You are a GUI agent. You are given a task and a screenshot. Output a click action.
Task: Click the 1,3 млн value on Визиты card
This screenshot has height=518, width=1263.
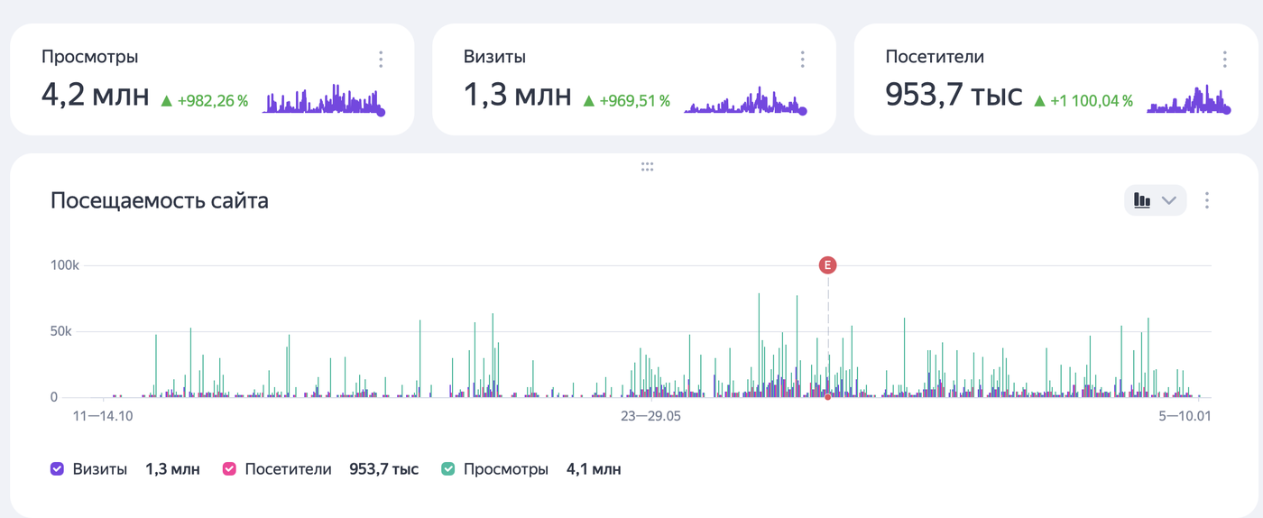coord(517,94)
